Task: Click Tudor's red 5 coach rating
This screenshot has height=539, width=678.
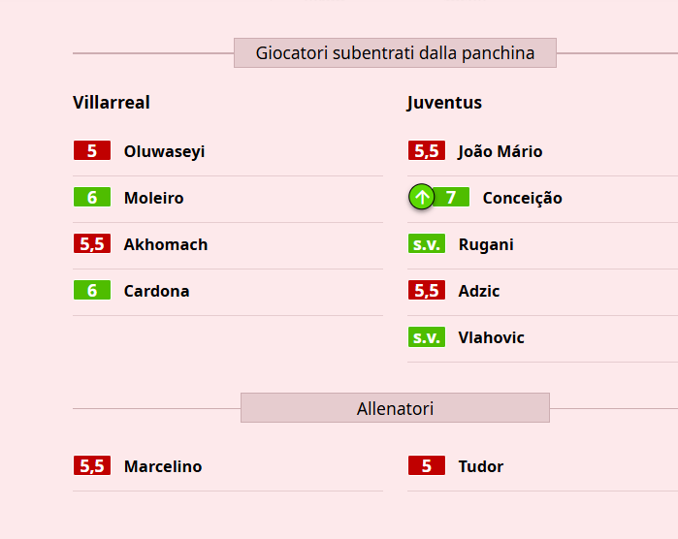Action: (427, 466)
